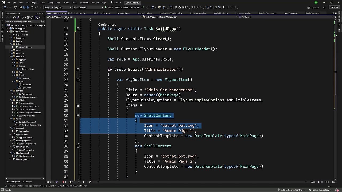Click the PREVIEW button
This screenshot has height=192, width=342.
tap(334, 7)
